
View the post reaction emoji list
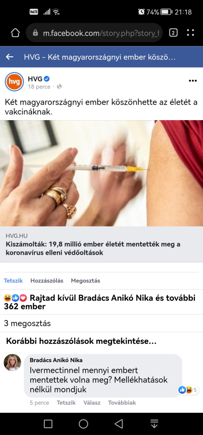click(15, 298)
